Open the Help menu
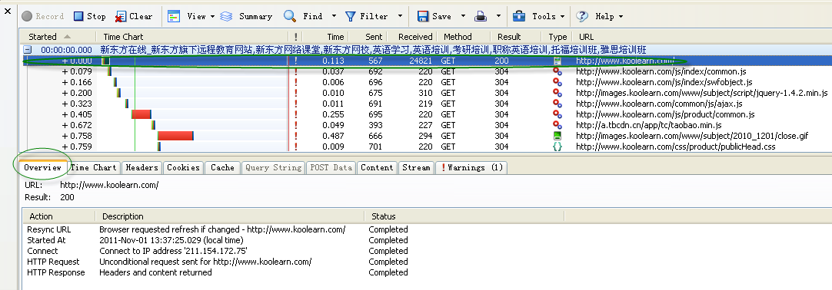Screen dimensions: 832x290 600,16
